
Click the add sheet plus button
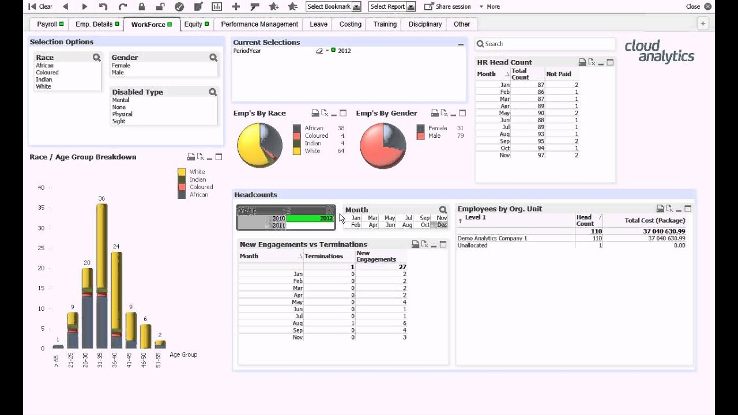702,24
